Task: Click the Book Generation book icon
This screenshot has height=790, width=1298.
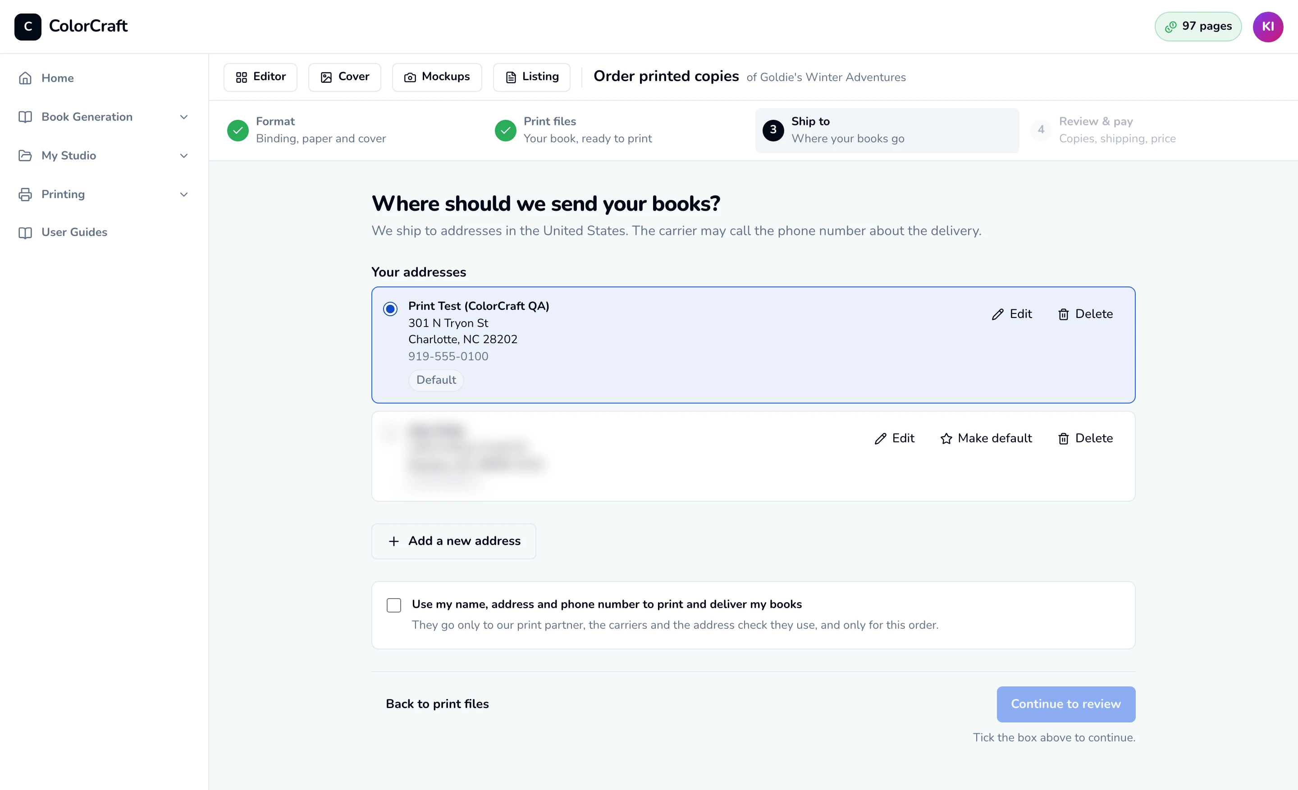Action: (x=25, y=117)
